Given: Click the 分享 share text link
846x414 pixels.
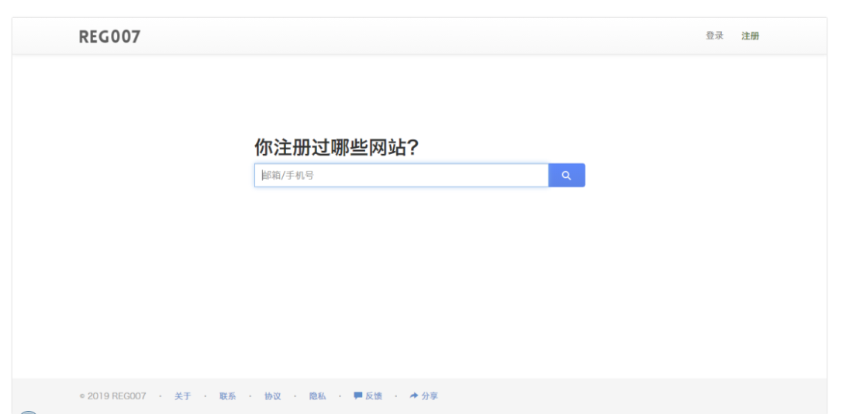Looking at the screenshot, I should (430, 396).
